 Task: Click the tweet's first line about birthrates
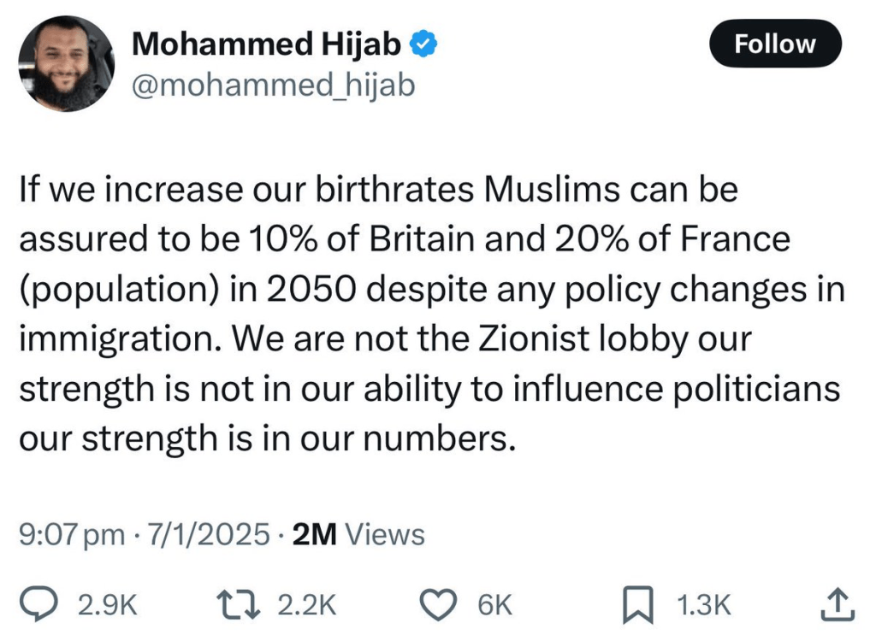(x=377, y=191)
